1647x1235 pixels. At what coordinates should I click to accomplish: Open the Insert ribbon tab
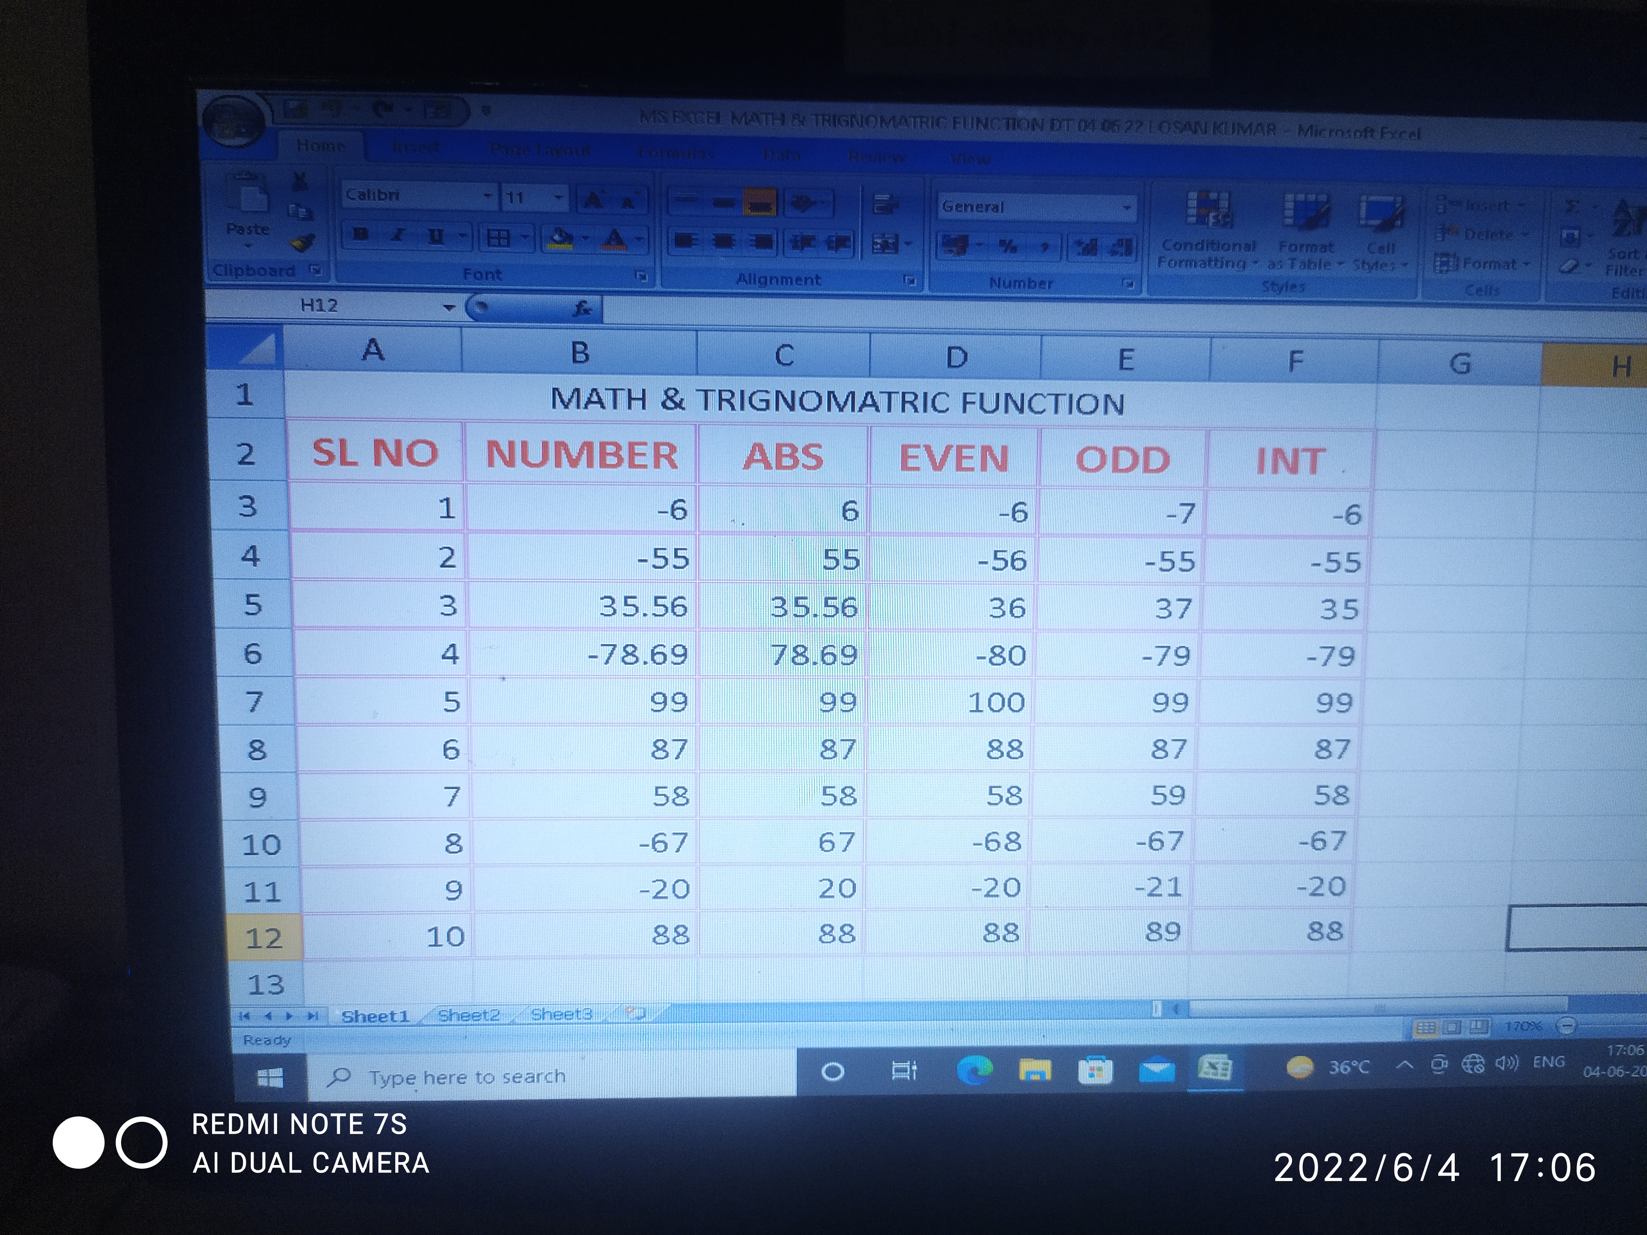[x=415, y=148]
